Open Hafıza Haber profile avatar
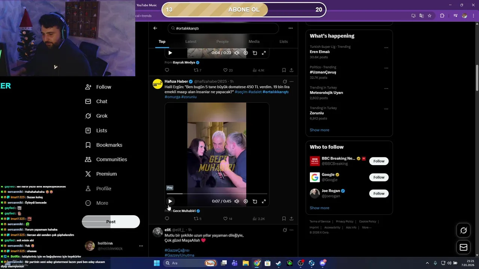 pyautogui.click(x=158, y=84)
